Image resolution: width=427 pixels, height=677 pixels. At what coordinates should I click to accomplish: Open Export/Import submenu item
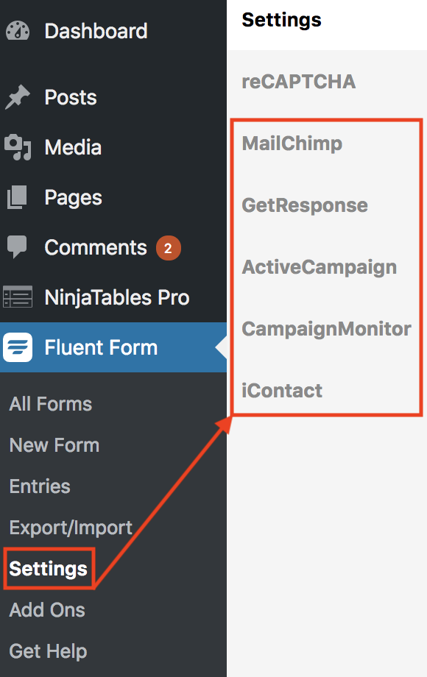pos(71,528)
